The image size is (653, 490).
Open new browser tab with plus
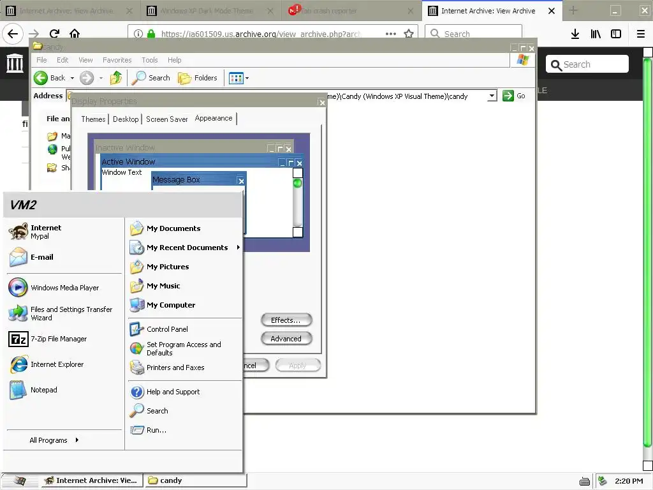(x=573, y=10)
